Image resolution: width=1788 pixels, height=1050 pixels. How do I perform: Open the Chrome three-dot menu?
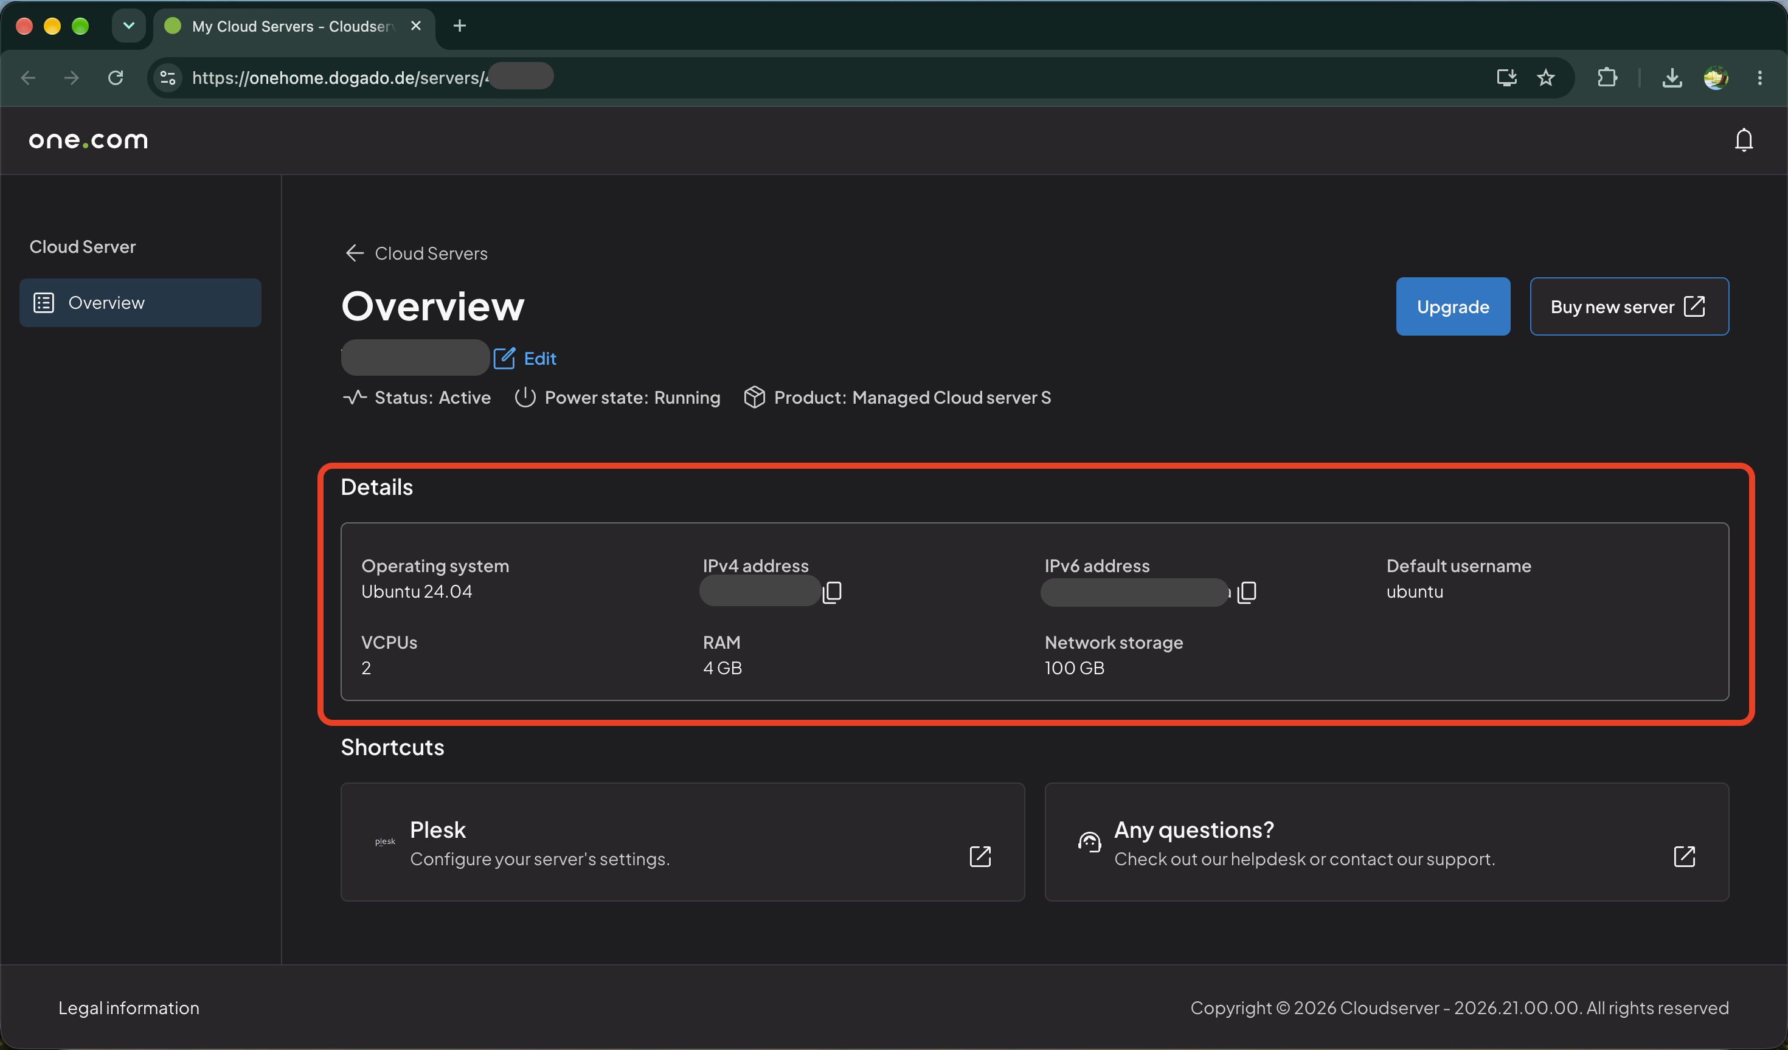coord(1759,77)
